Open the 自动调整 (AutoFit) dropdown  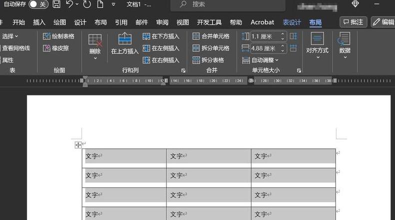point(260,60)
